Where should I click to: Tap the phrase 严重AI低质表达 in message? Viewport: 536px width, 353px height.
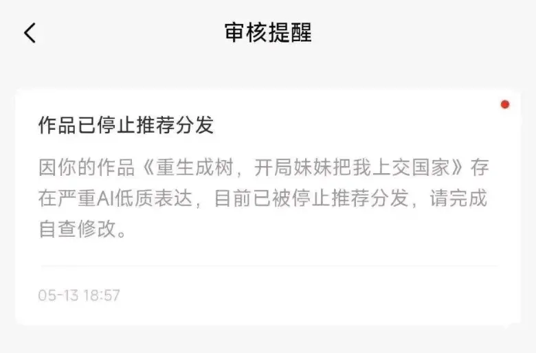[115, 198]
